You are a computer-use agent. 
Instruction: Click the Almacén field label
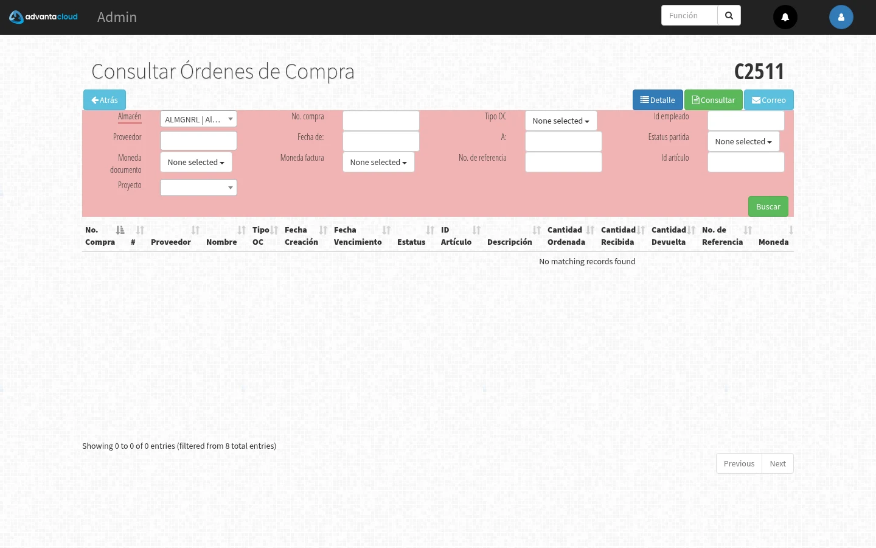click(x=130, y=116)
